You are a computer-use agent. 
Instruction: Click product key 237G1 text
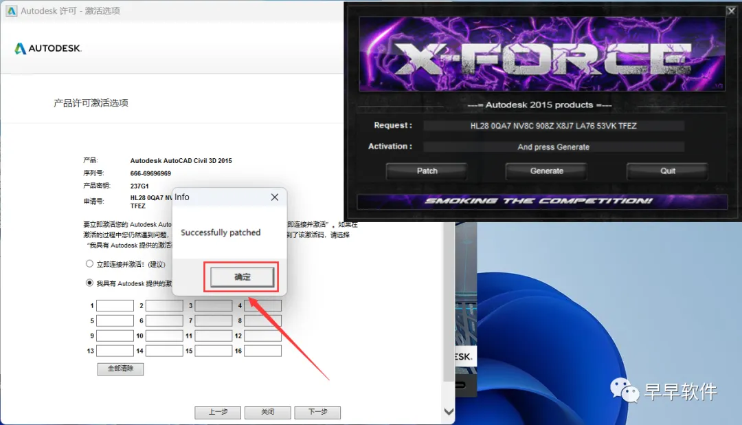point(139,186)
